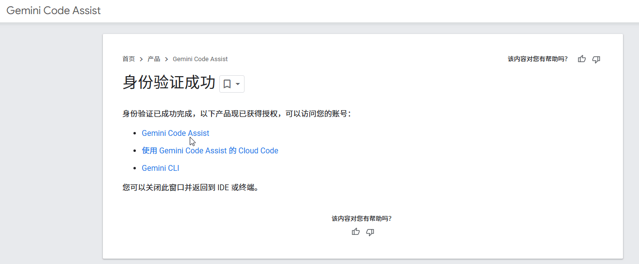Click the 身份验证成功 page heading
Image resolution: width=639 pixels, height=264 pixels.
click(x=168, y=83)
